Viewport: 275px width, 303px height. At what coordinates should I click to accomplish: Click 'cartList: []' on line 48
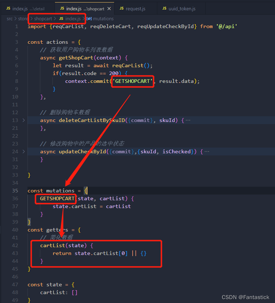[x=59, y=292]
